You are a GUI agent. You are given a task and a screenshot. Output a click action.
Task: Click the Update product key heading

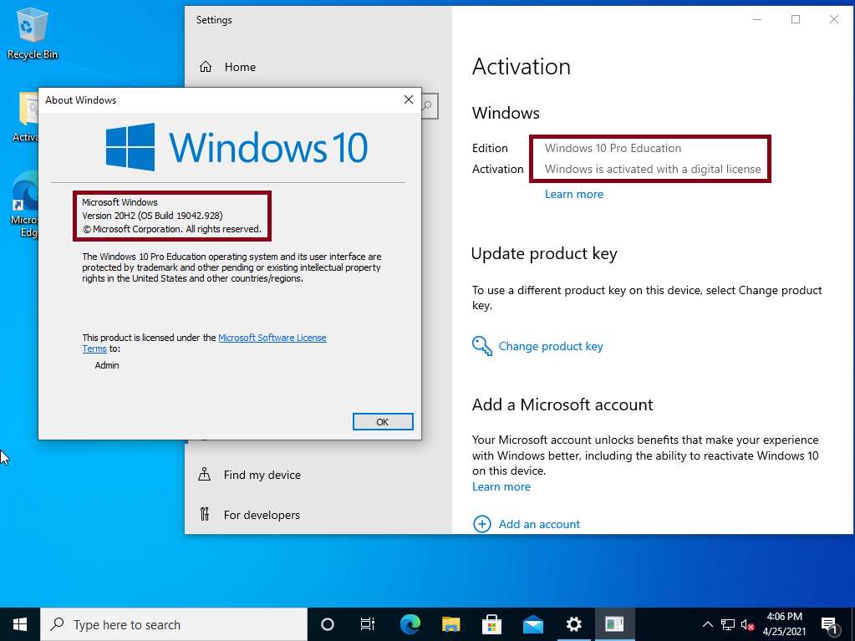coord(544,254)
